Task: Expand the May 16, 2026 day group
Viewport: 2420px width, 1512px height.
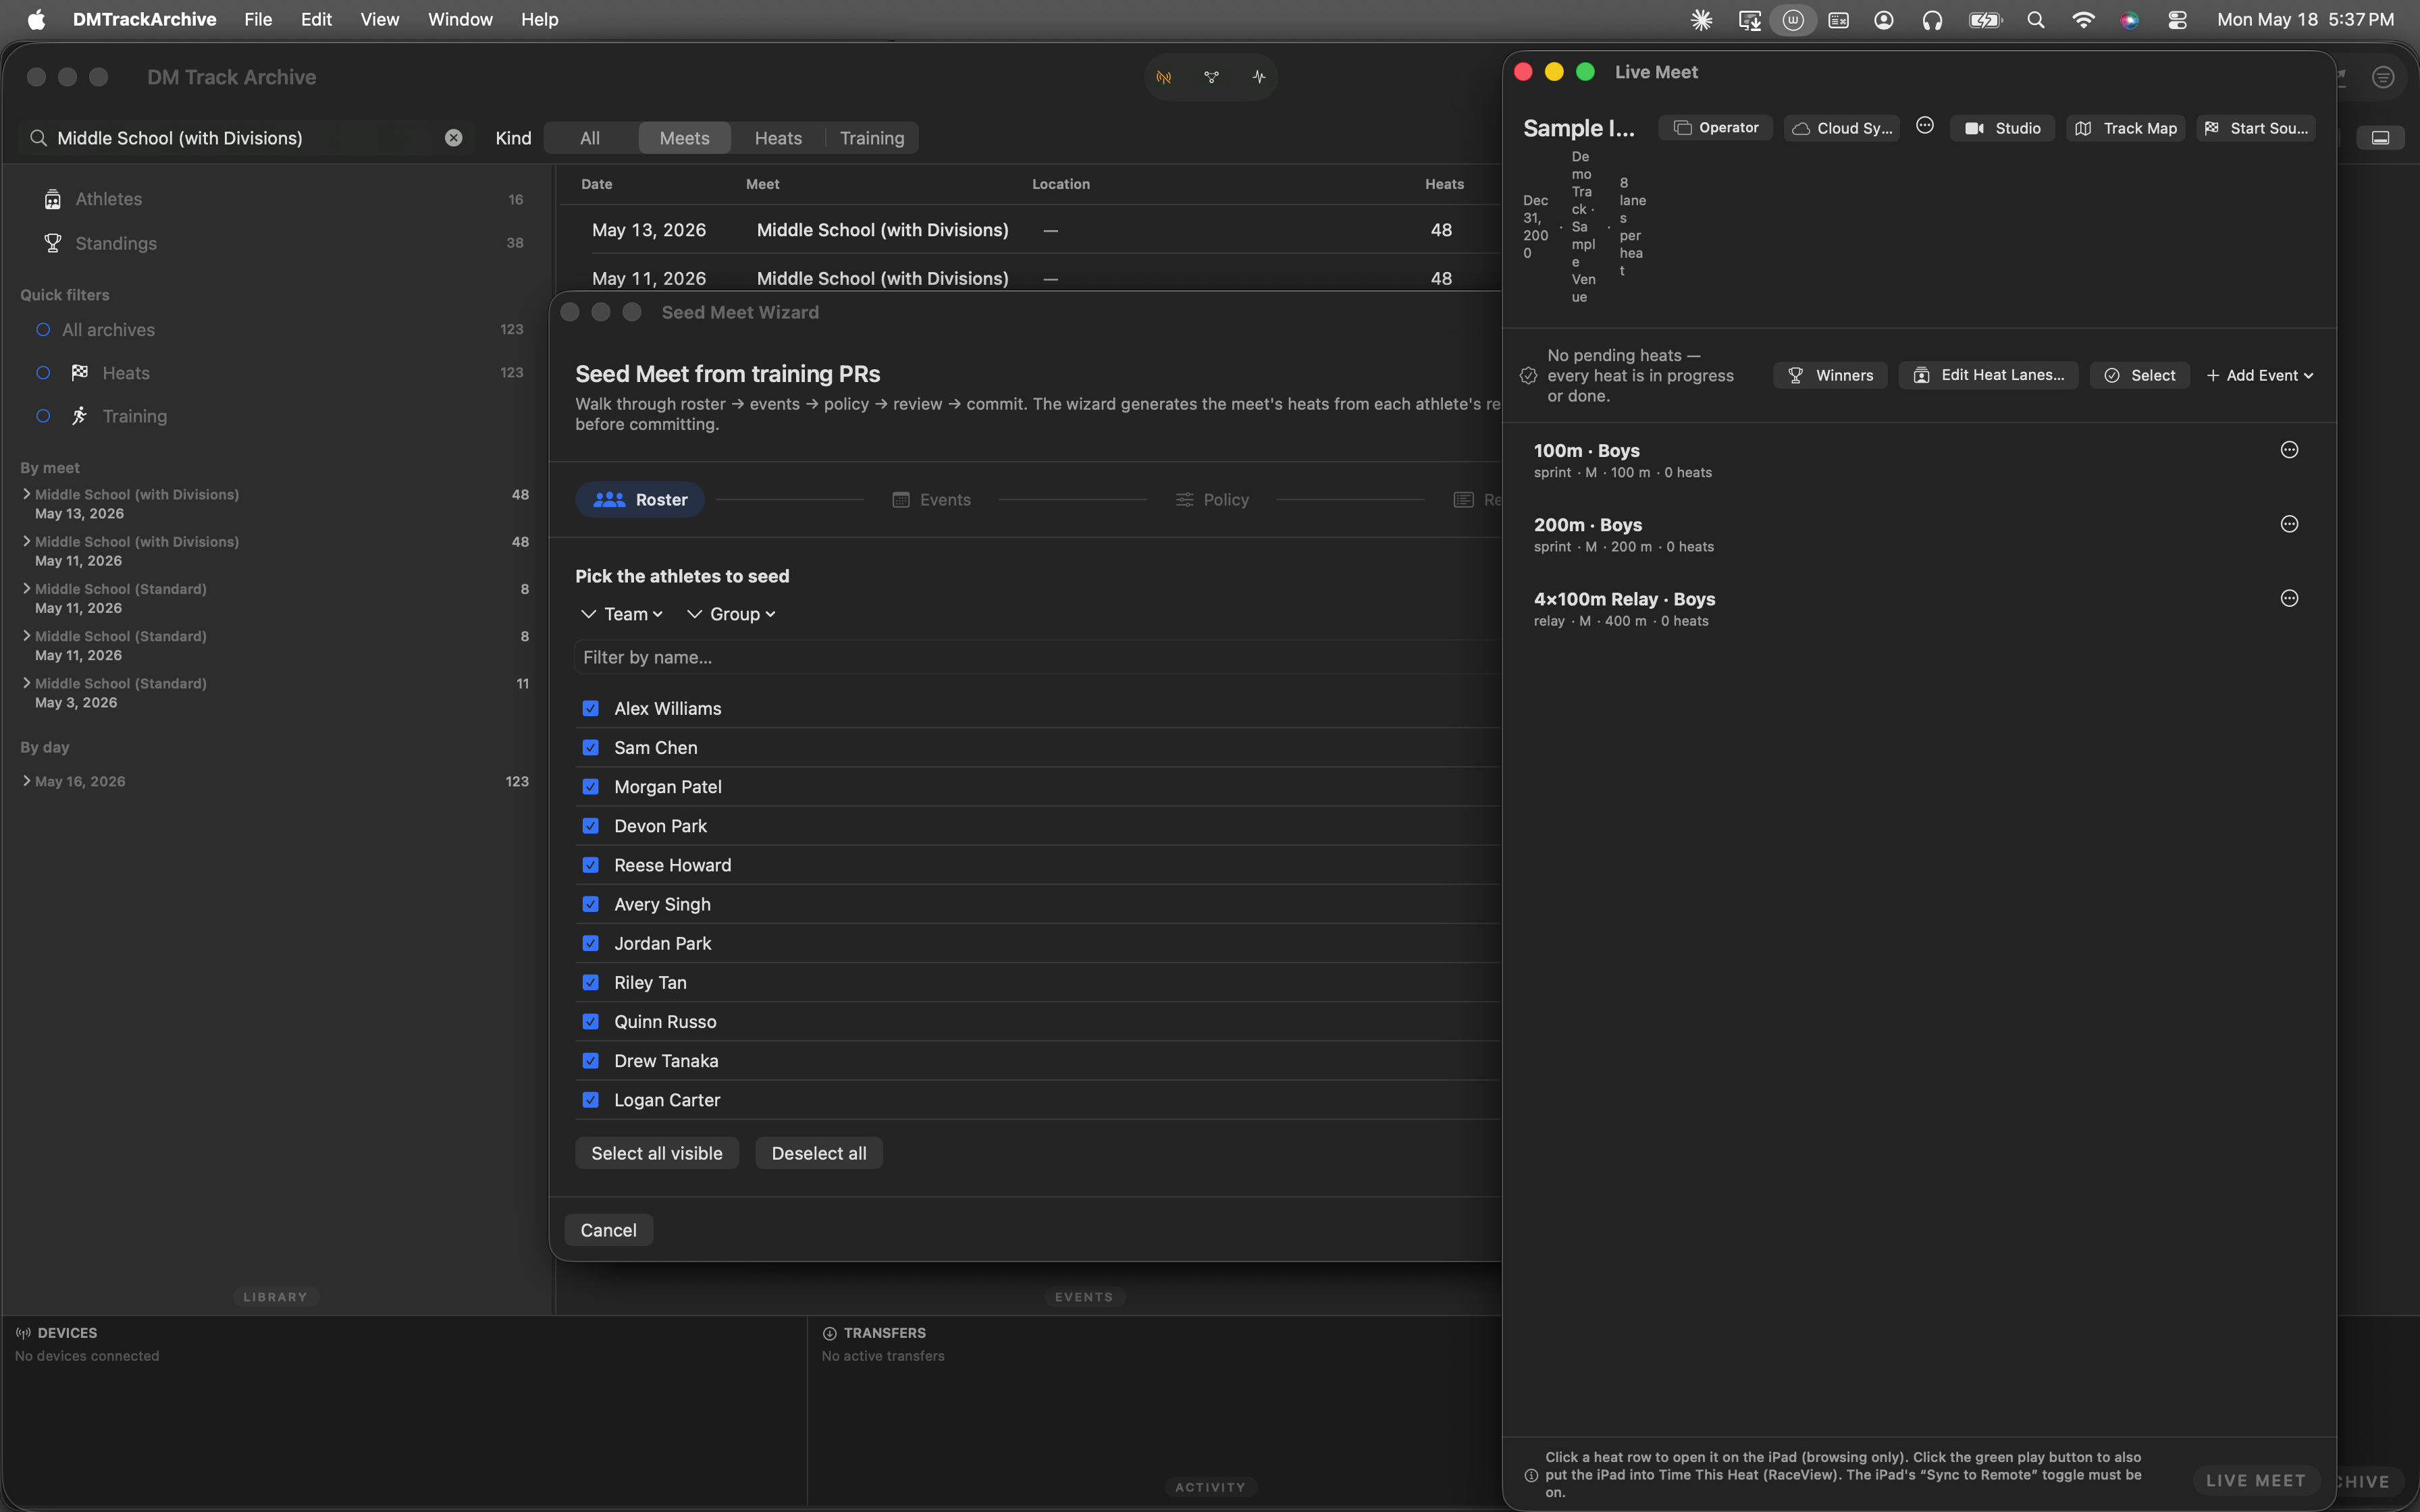Action: coord(26,781)
